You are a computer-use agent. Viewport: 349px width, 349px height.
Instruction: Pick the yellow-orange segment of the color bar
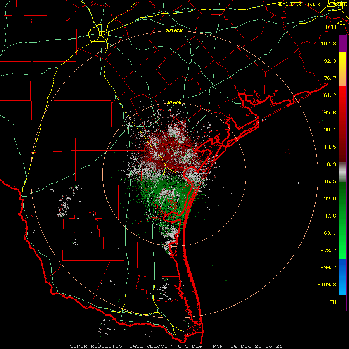tap(342, 69)
